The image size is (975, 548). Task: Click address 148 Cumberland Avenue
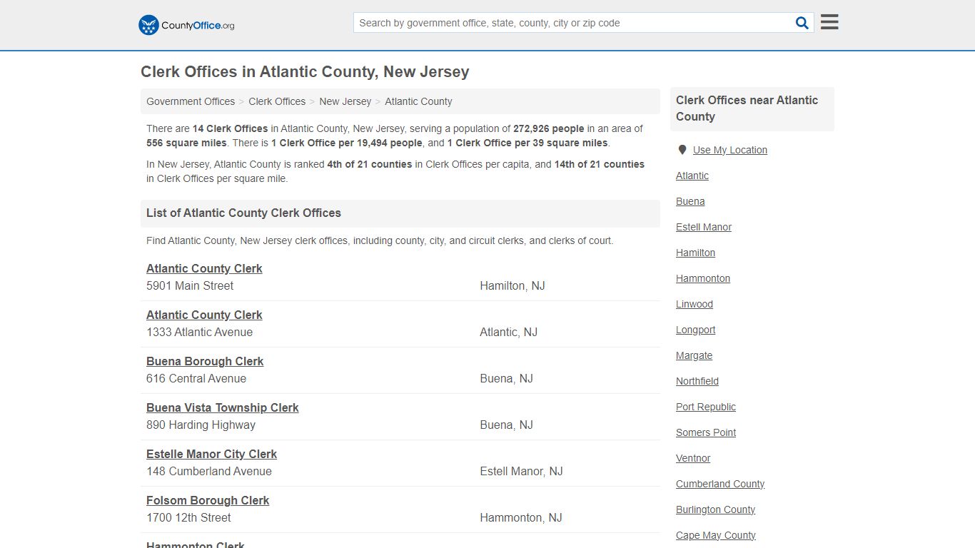[x=209, y=471]
